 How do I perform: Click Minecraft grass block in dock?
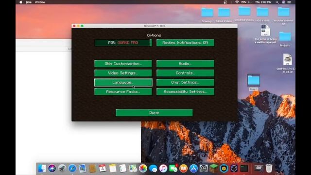(214, 169)
